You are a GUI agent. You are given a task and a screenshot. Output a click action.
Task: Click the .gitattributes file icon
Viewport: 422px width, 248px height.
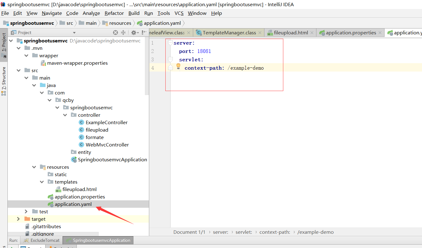(27, 226)
